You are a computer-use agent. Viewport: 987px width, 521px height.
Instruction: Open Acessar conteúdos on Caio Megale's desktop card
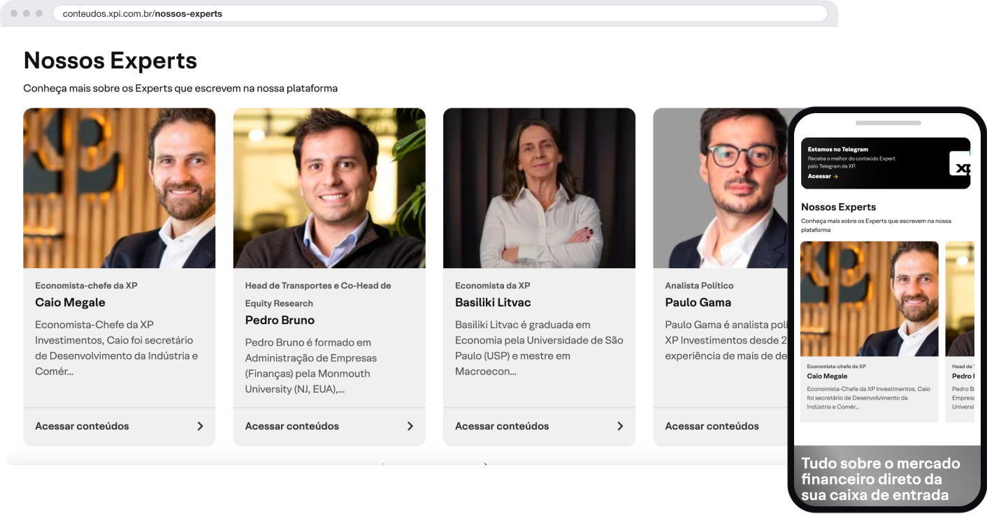[x=82, y=426]
